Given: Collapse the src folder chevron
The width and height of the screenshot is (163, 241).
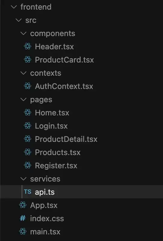Looking at the screenshot, I should pos(19,20).
